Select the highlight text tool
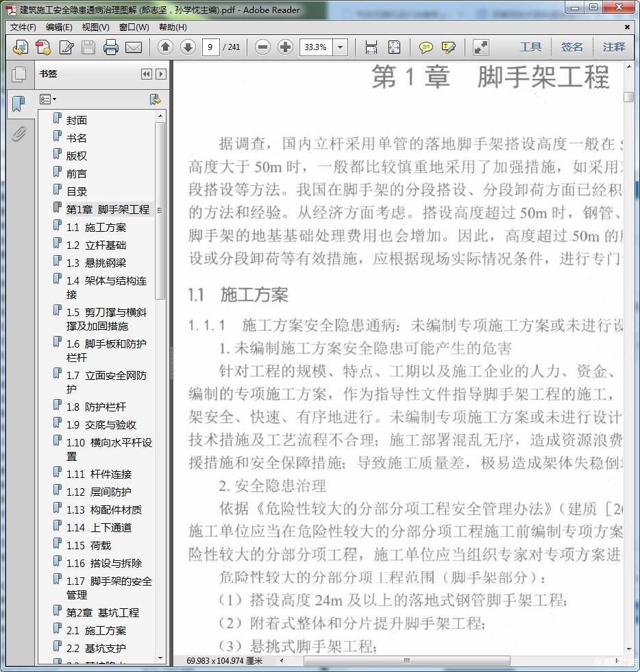Screen dimensions: 640x672 click(x=449, y=47)
